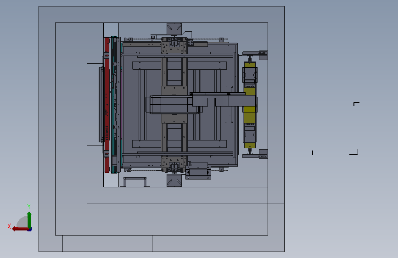
Task: Click the blue Z axis dot on triad
Action: pyautogui.click(x=30, y=230)
